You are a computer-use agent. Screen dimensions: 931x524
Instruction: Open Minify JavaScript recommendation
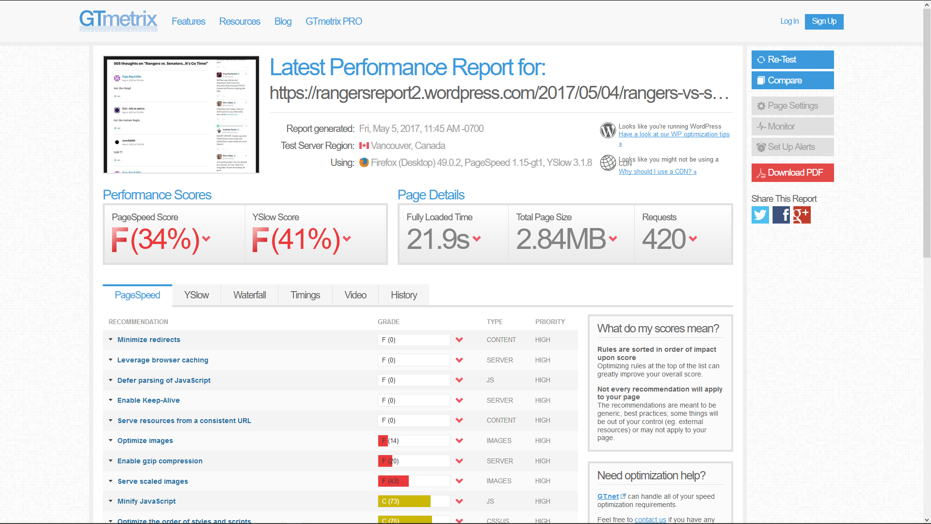click(146, 501)
